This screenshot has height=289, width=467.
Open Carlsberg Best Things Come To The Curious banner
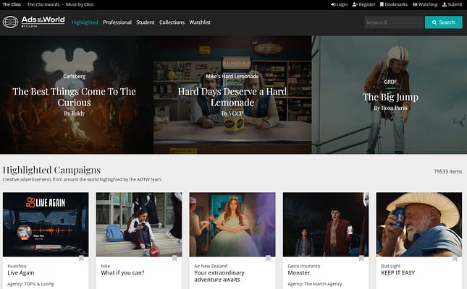pos(77,95)
